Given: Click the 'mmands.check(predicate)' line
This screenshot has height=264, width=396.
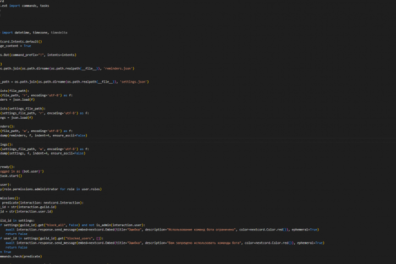Looking at the screenshot, I should (21, 256).
